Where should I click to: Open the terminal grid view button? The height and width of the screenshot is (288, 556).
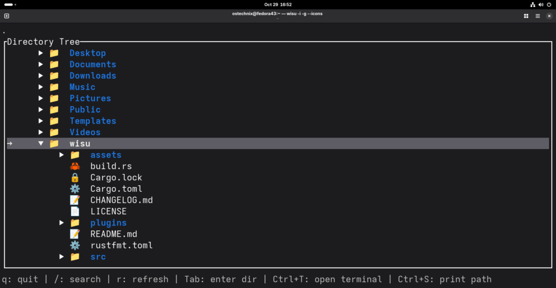pos(526,16)
